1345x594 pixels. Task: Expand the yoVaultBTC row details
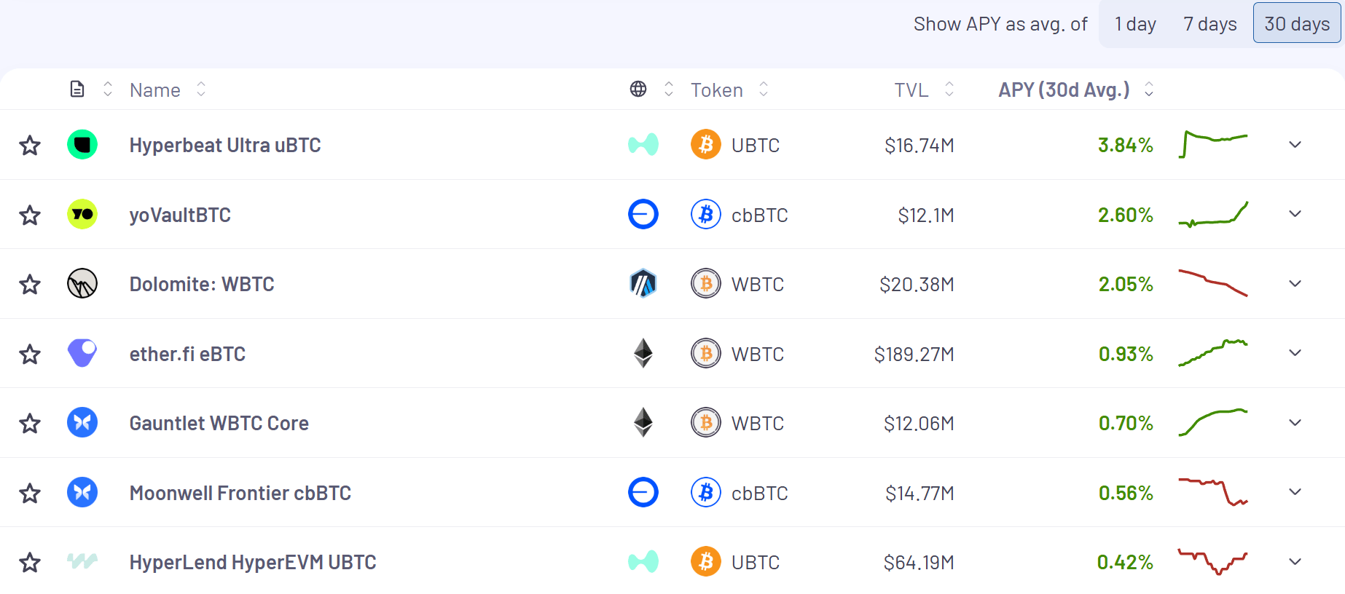(x=1295, y=214)
